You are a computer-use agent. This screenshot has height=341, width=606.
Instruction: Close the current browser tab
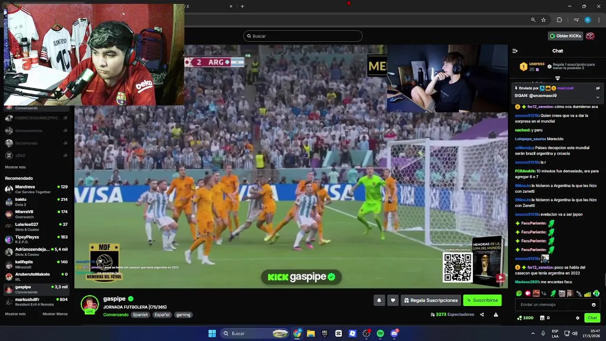[231, 7]
